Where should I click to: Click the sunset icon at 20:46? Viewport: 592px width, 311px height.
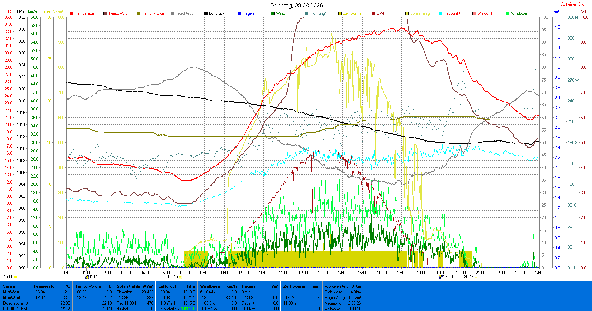(x=476, y=277)
